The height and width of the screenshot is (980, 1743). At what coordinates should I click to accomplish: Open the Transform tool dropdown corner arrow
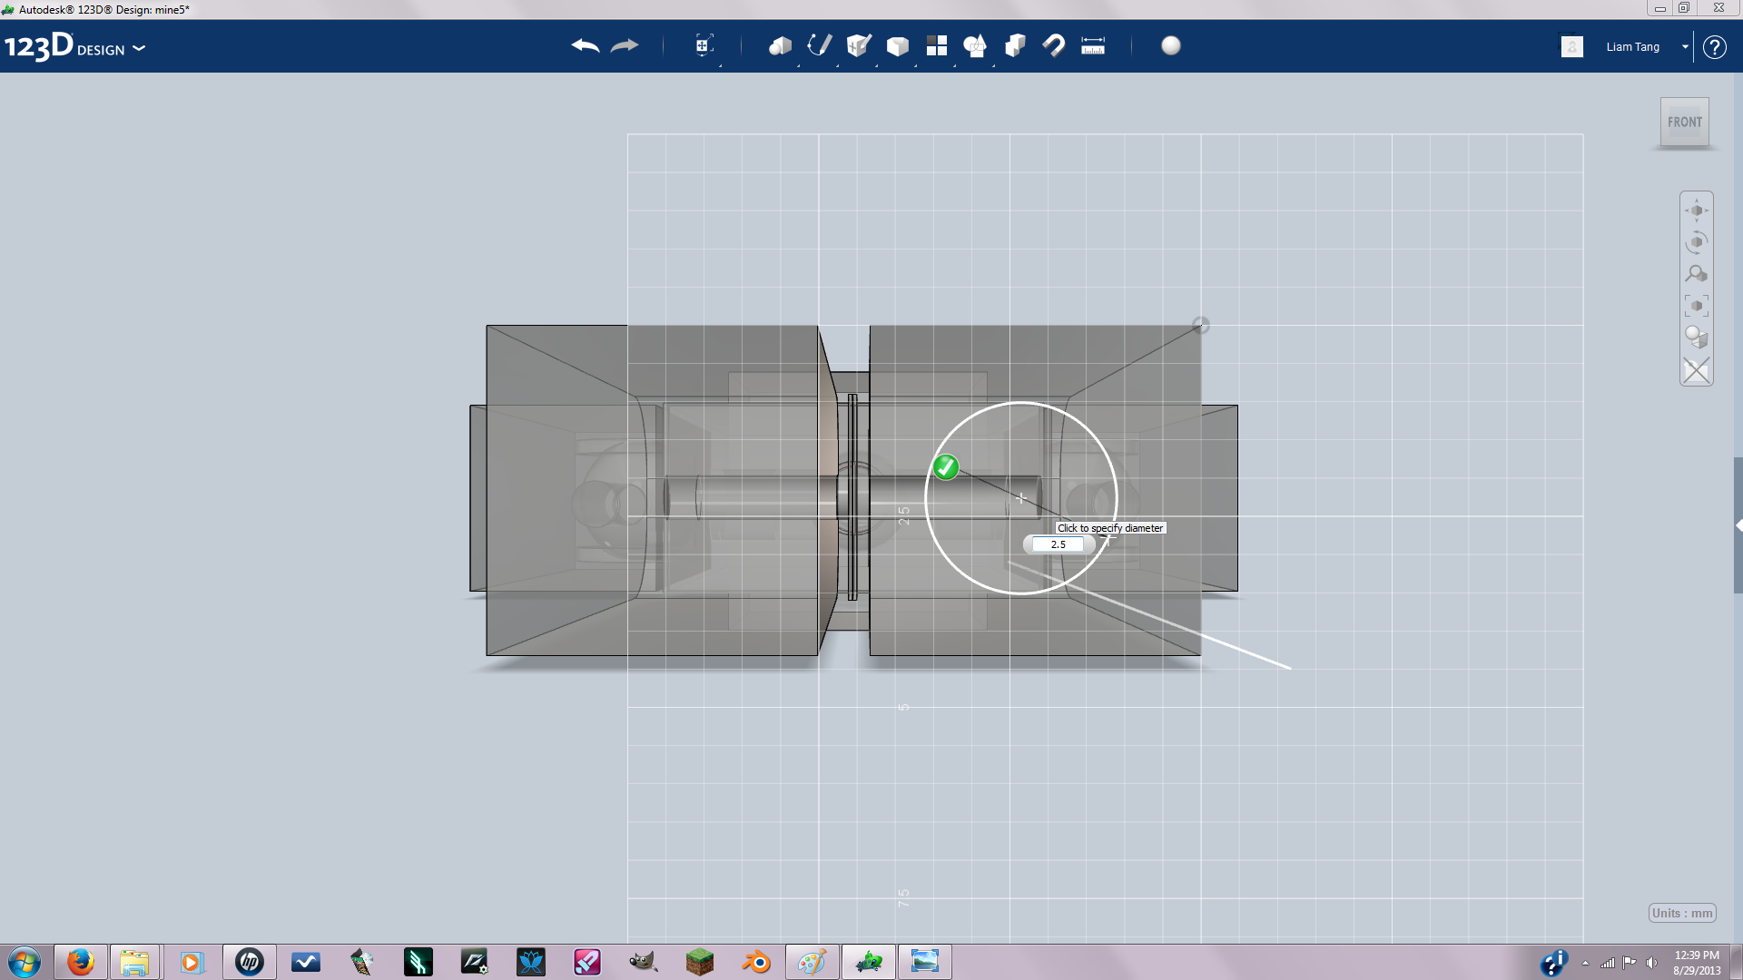721,65
